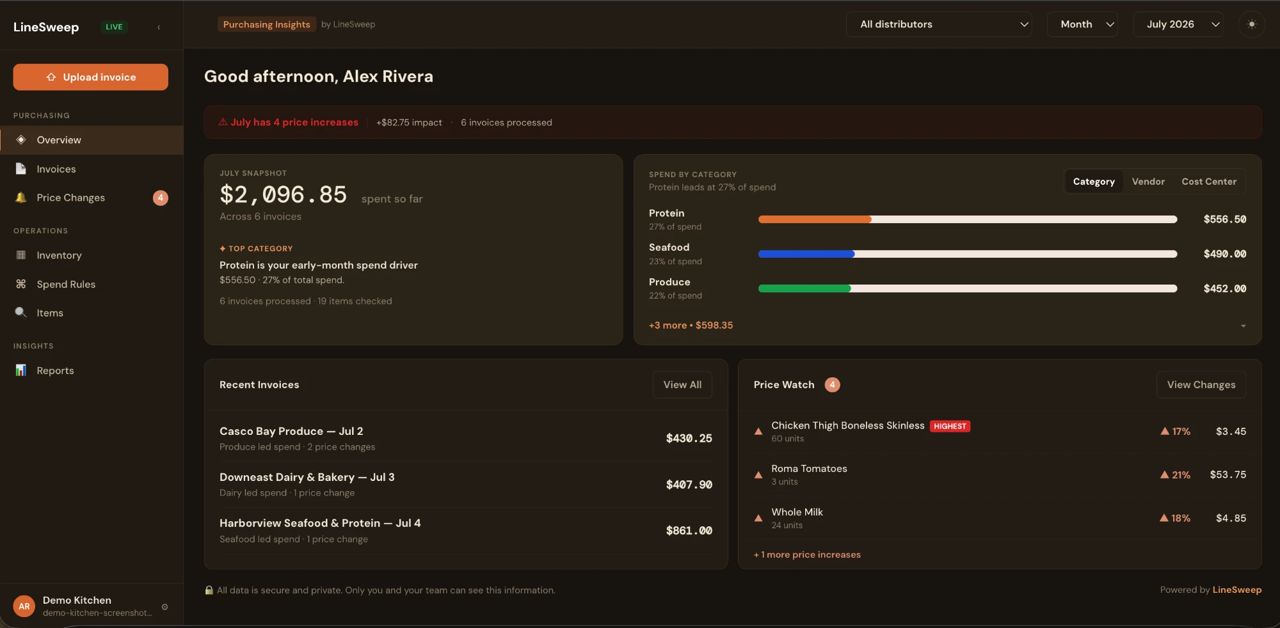1280x628 pixels.
Task: Toggle light/dark theme sun button
Action: tap(1252, 24)
